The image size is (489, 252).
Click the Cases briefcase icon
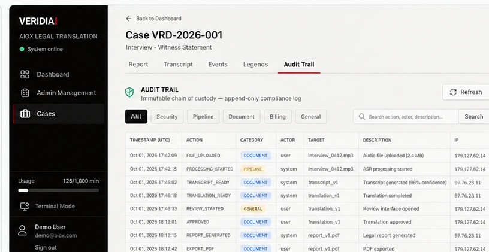pos(25,114)
